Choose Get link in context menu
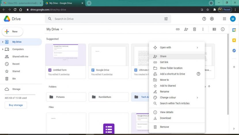Screen dimensions: 239x135 [177, 62]
